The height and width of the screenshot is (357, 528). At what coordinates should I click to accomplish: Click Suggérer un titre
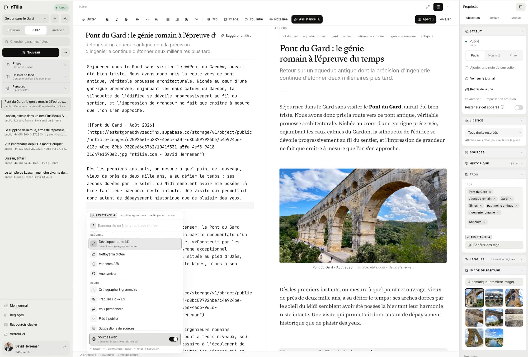[236, 36]
